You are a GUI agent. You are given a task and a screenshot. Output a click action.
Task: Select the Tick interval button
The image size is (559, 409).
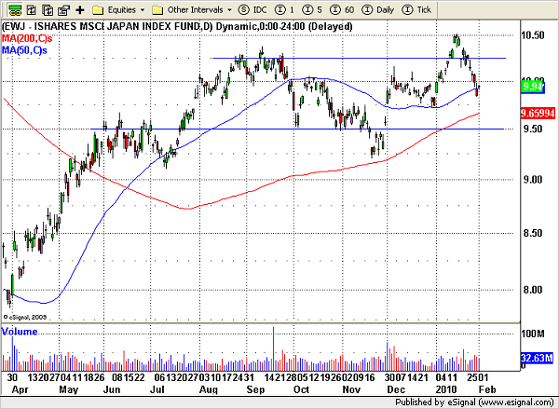point(416,10)
